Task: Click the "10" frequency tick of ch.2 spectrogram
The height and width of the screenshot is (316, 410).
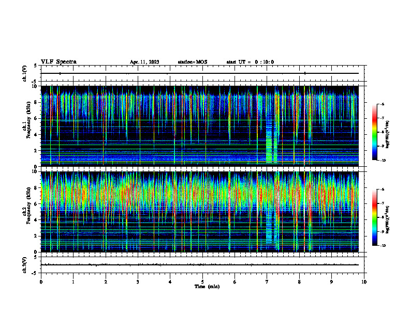Action: (35, 171)
